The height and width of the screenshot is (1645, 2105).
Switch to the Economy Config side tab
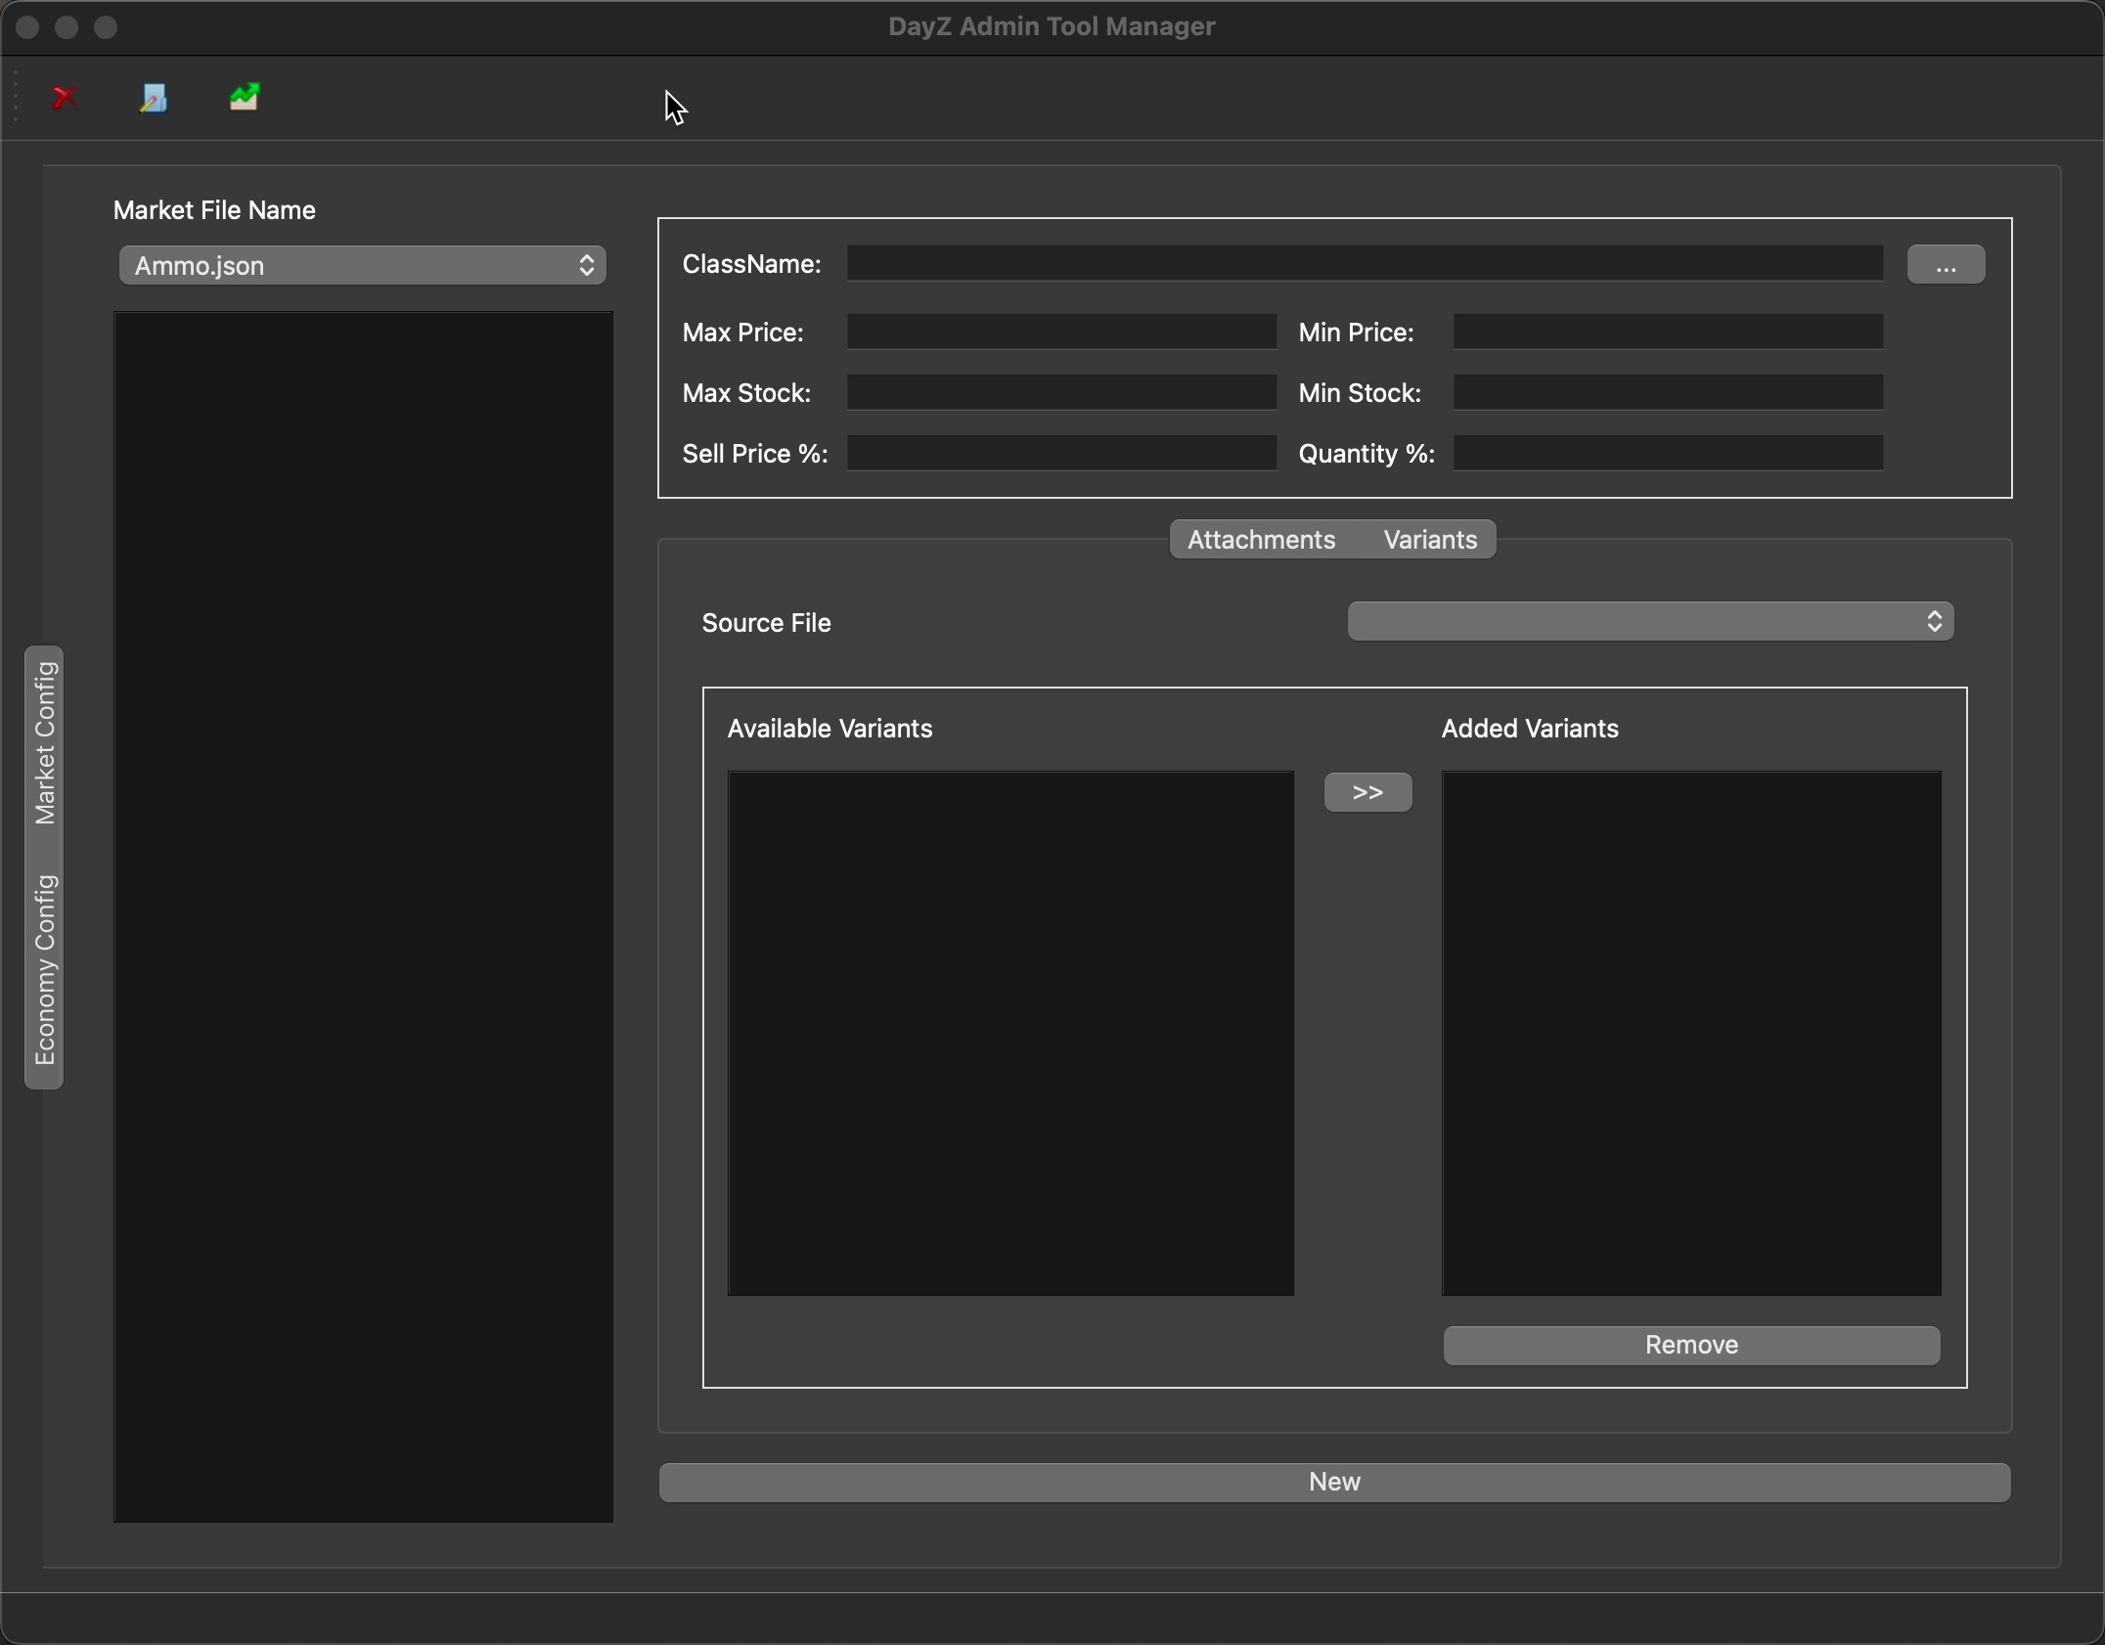[45, 970]
